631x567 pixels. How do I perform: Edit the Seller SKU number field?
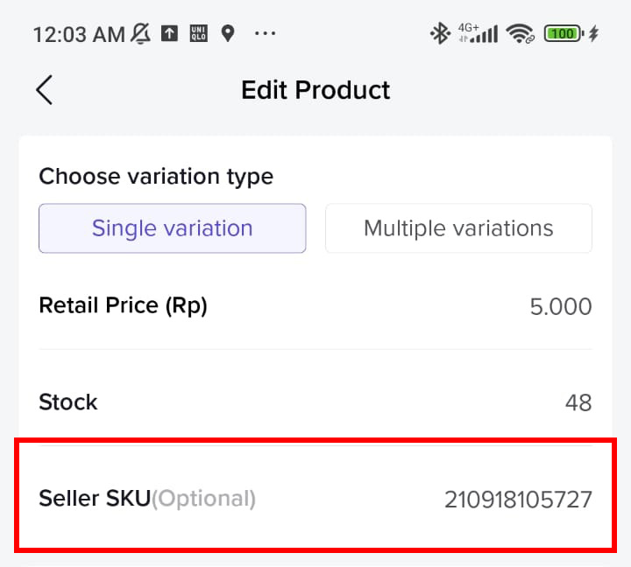tap(518, 500)
